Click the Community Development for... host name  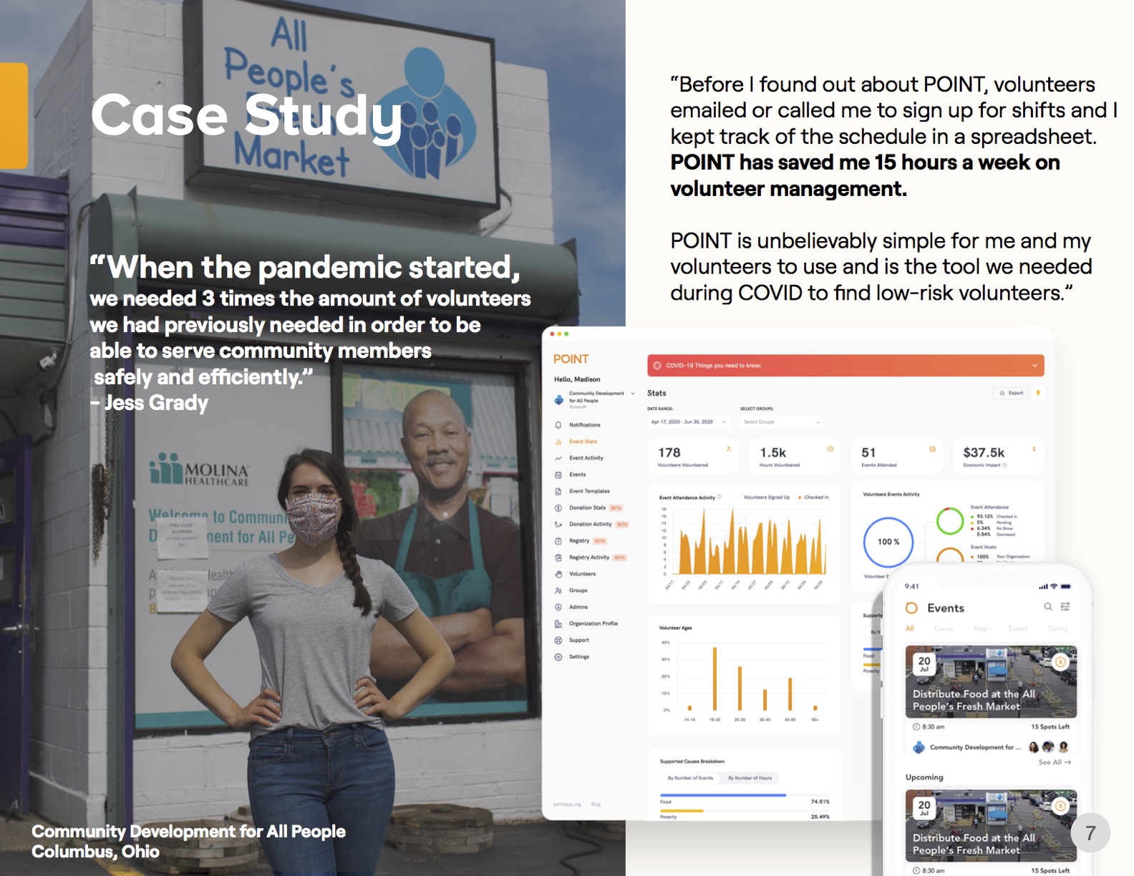tap(975, 747)
